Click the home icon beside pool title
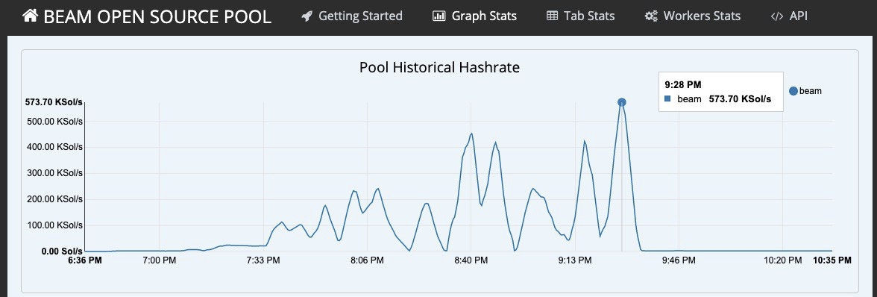The width and height of the screenshot is (877, 297). coord(30,16)
